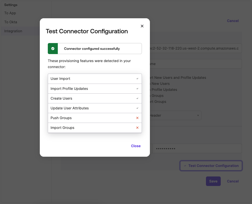Image resolution: width=252 pixels, height=204 pixels.
Task: Click the amazonaws base URL input field
Action: point(196,48)
